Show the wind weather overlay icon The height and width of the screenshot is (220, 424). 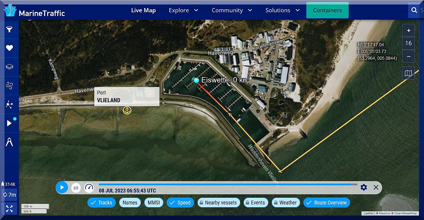pos(10,86)
